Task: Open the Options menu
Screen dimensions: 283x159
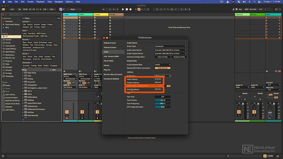Action: pos(69,2)
